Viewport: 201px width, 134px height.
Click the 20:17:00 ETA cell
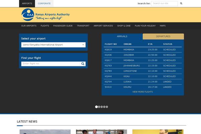(153, 87)
